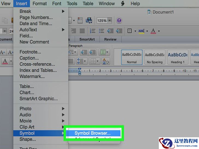Screen dimensions: 199x149
Task: Click the borders grid icon
Action: coord(130,31)
